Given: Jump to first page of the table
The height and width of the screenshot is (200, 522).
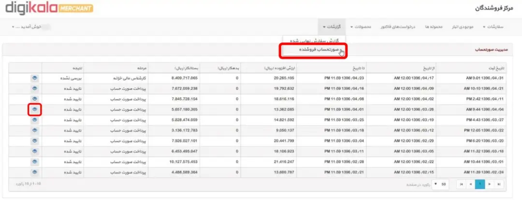Looking at the screenshot, I should click(x=461, y=184).
